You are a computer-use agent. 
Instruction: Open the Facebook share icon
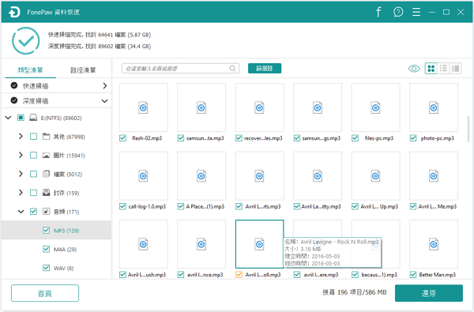pyautogui.click(x=378, y=12)
